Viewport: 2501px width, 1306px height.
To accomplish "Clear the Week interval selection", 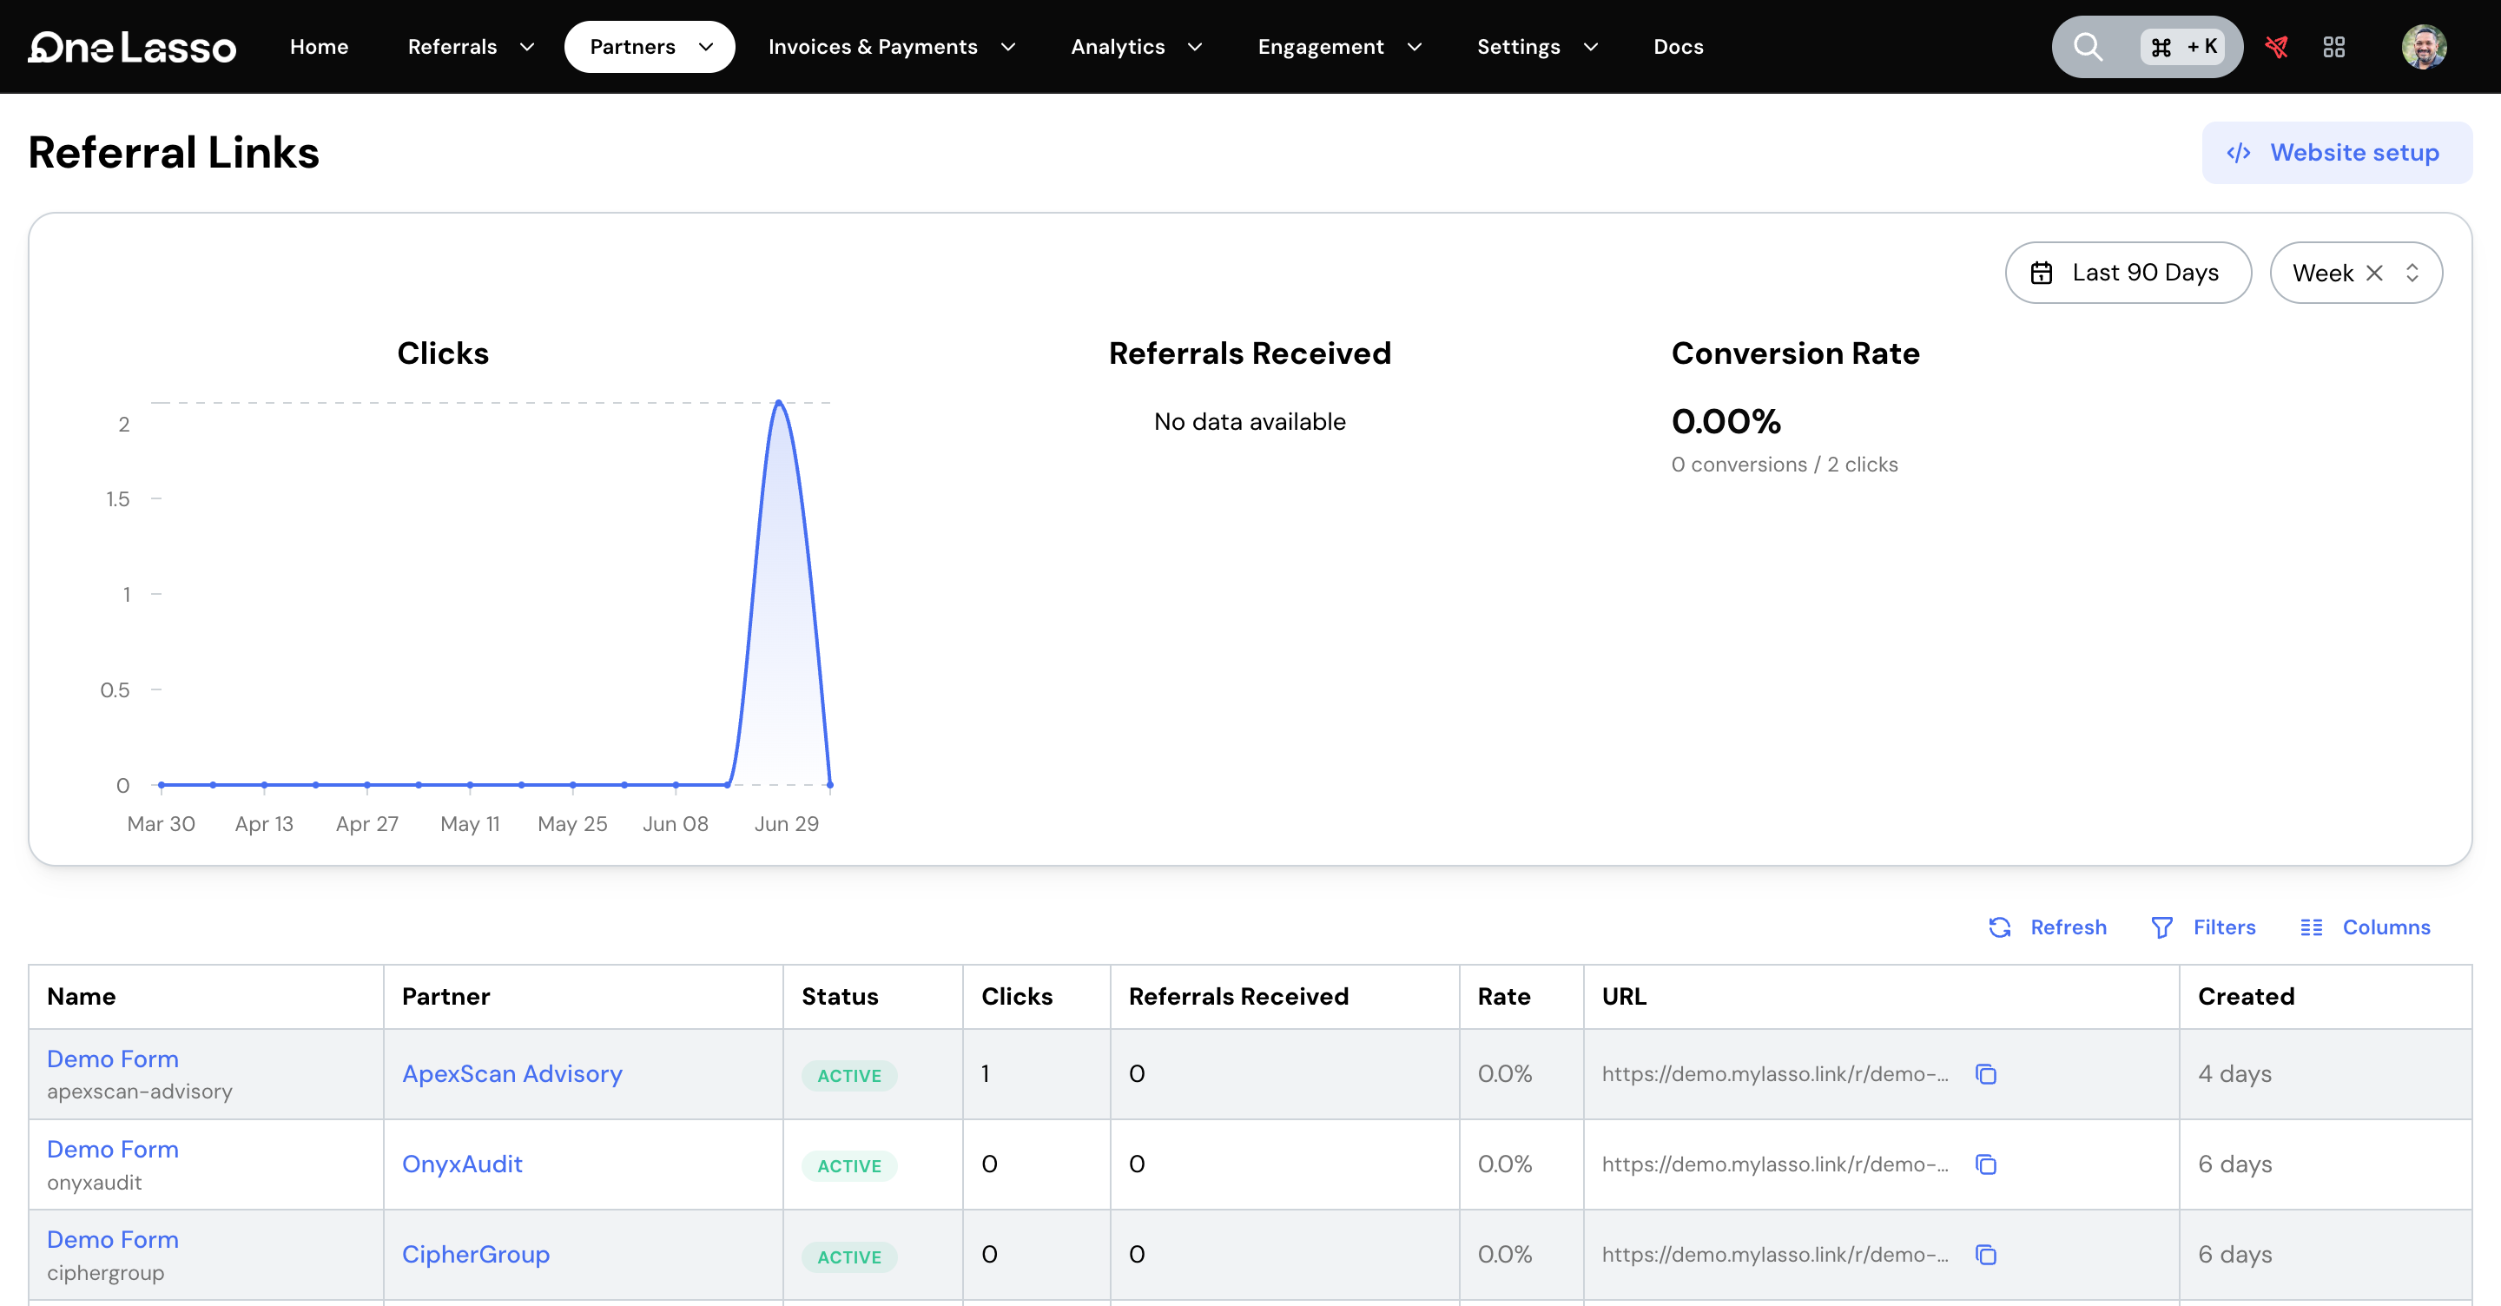I will point(2374,273).
